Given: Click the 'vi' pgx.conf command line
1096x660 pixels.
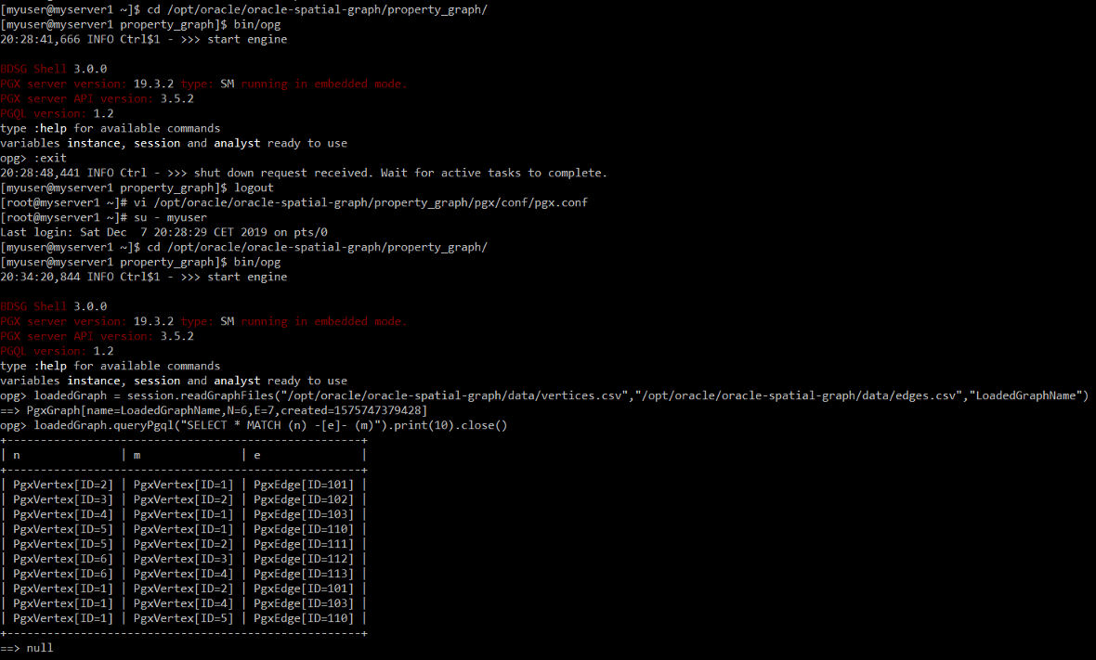Looking at the screenshot, I should [x=294, y=202].
